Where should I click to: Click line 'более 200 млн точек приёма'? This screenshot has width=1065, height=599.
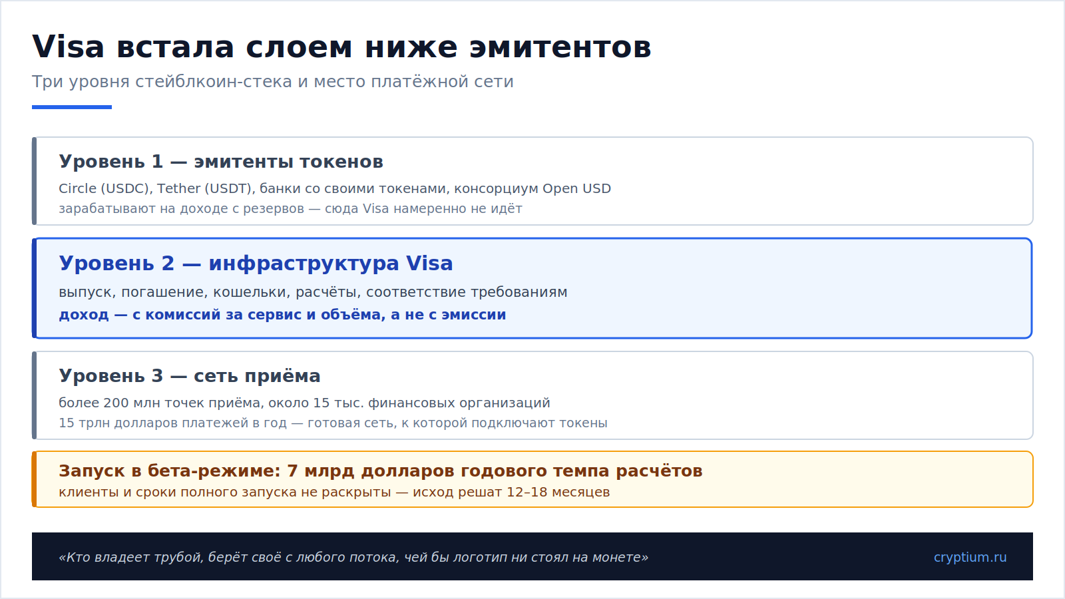(x=304, y=403)
